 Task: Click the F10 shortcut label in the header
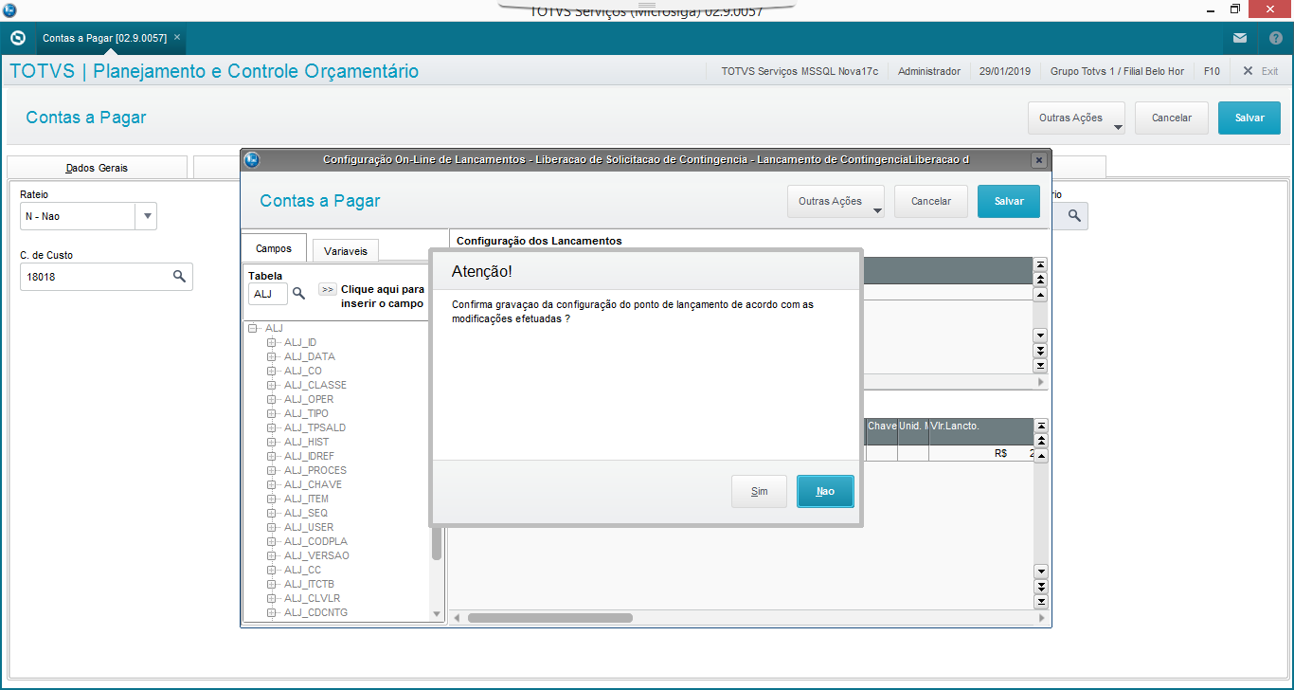pos(1212,71)
